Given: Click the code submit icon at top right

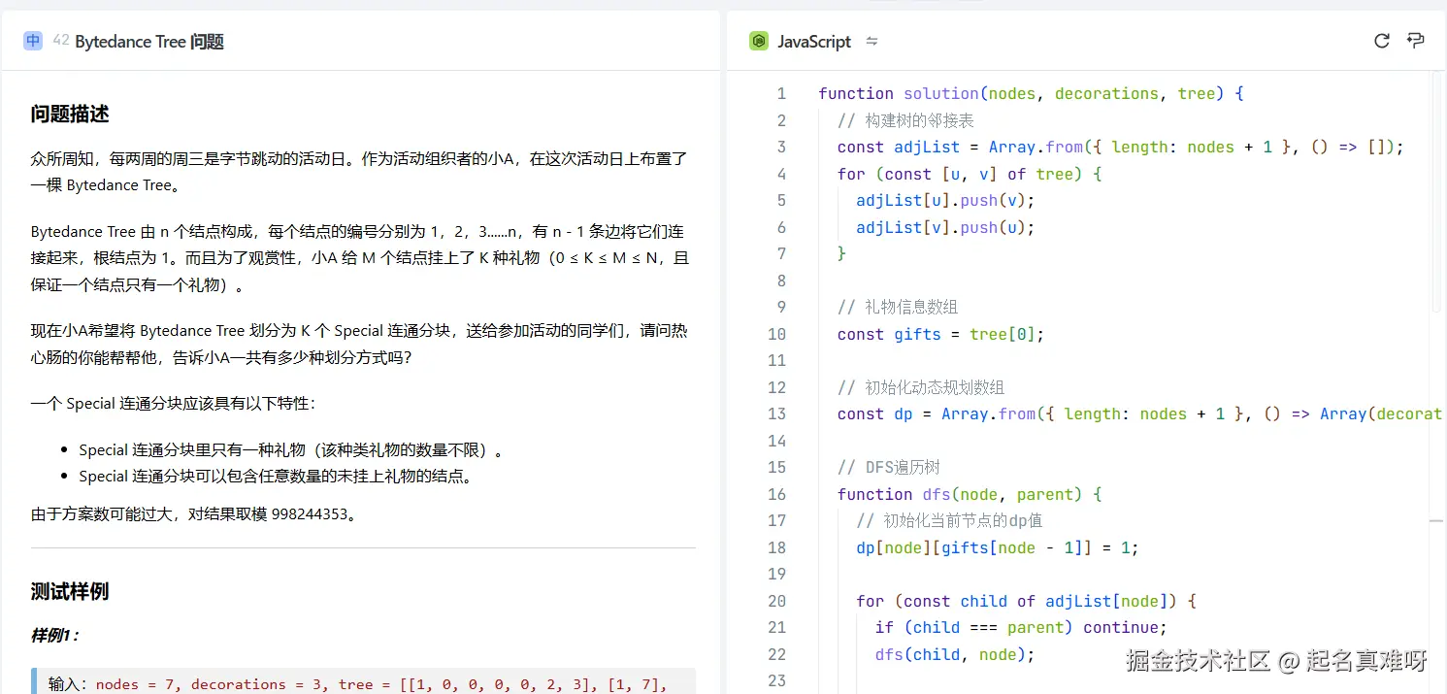Looking at the screenshot, I should tap(1415, 41).
